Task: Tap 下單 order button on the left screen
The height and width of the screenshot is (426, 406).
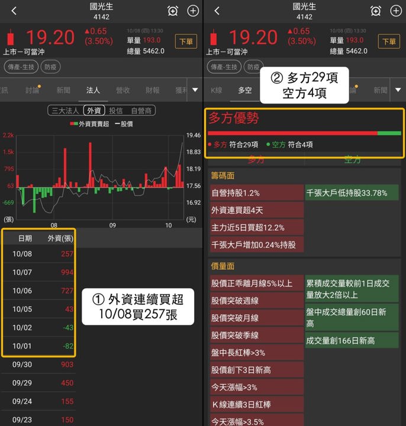Action: tap(186, 41)
